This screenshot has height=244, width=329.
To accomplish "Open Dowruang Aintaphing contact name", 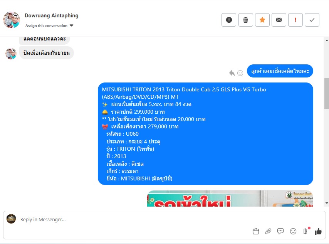I will pyautogui.click(x=51, y=15).
